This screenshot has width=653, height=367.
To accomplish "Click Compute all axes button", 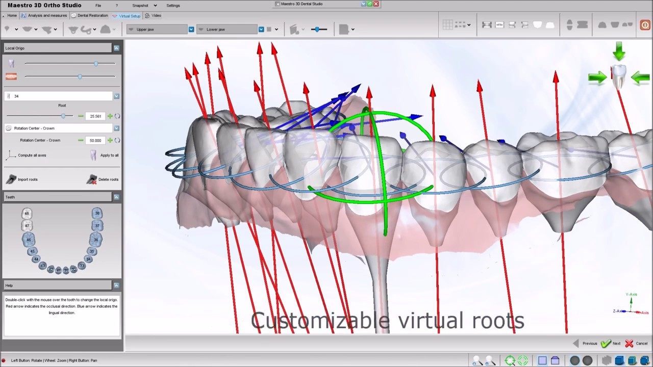I will [x=27, y=155].
